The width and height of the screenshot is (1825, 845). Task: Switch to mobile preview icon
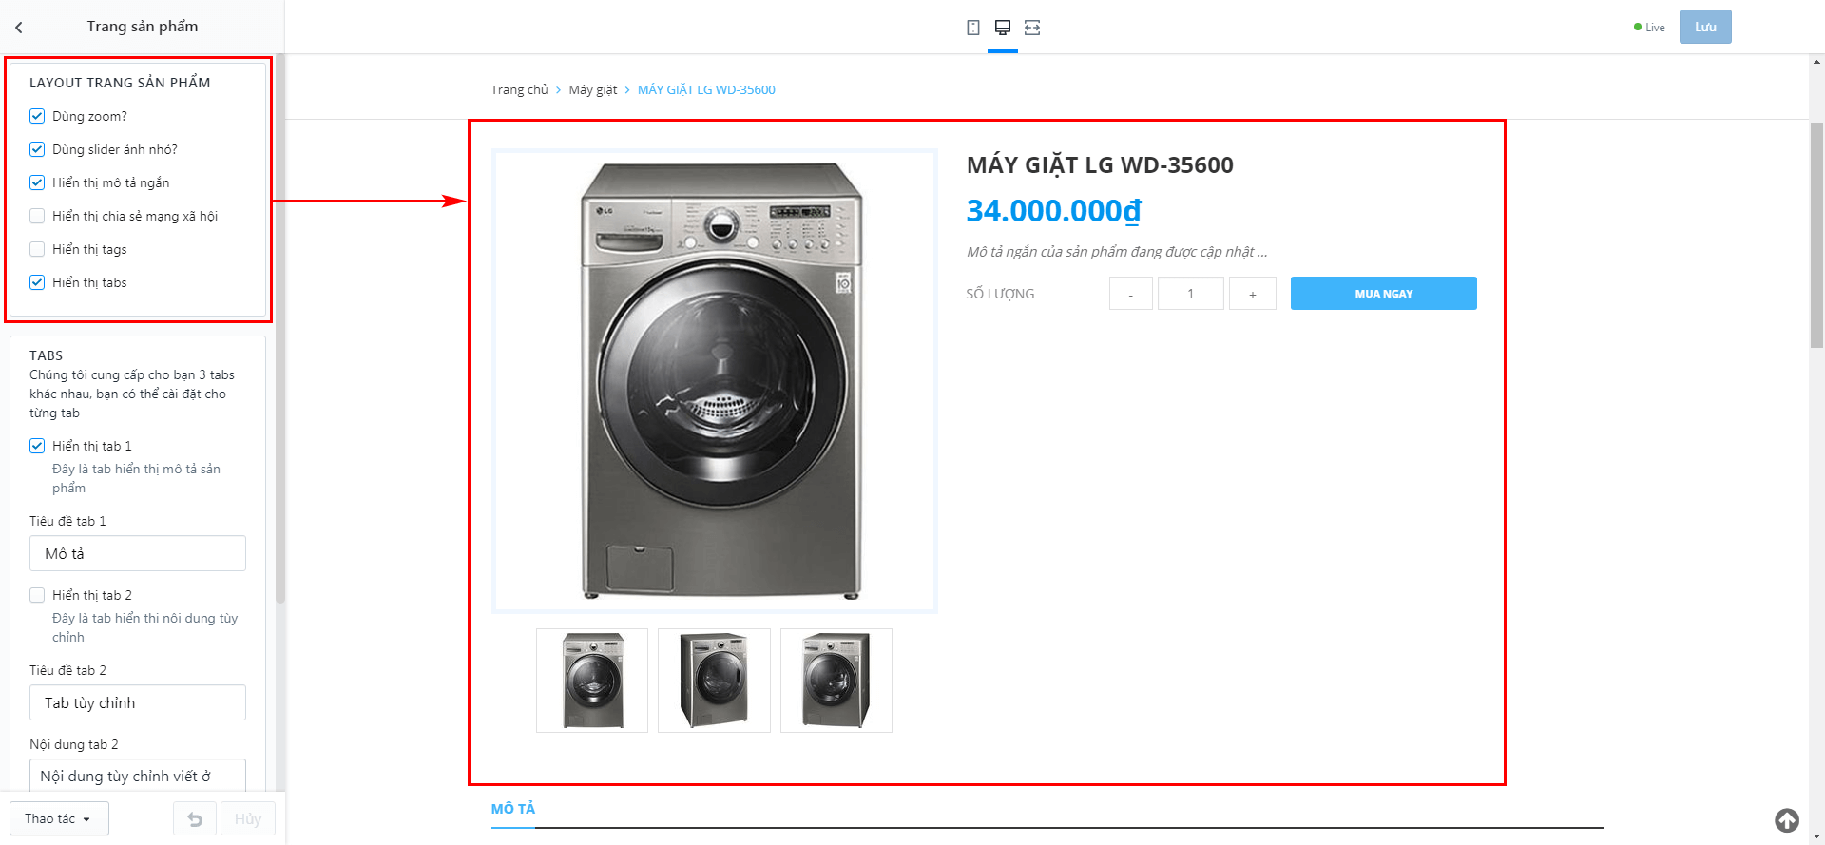coord(973,28)
